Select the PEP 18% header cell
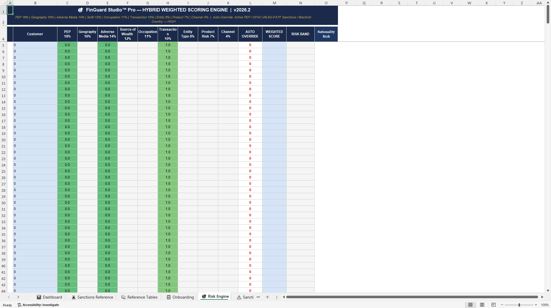Screen dimensions: 551x308 click(67, 34)
